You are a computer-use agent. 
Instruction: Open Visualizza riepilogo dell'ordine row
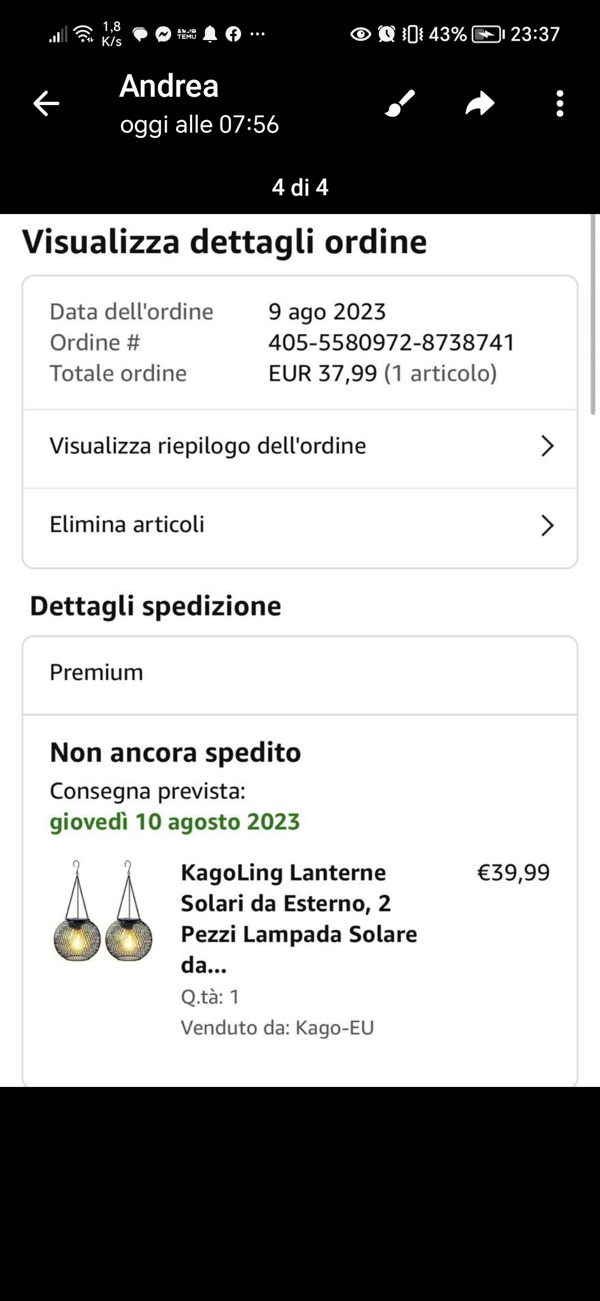208,446
